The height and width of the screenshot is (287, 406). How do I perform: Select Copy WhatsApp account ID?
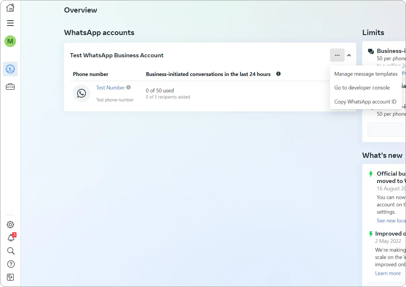click(x=366, y=102)
